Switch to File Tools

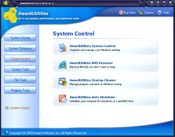[20, 80]
